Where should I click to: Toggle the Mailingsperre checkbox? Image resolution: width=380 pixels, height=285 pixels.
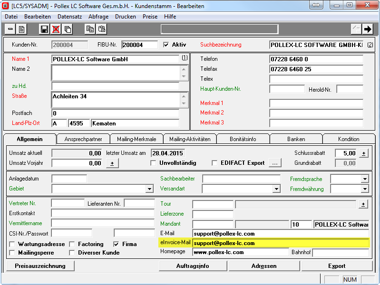[x=12, y=253]
